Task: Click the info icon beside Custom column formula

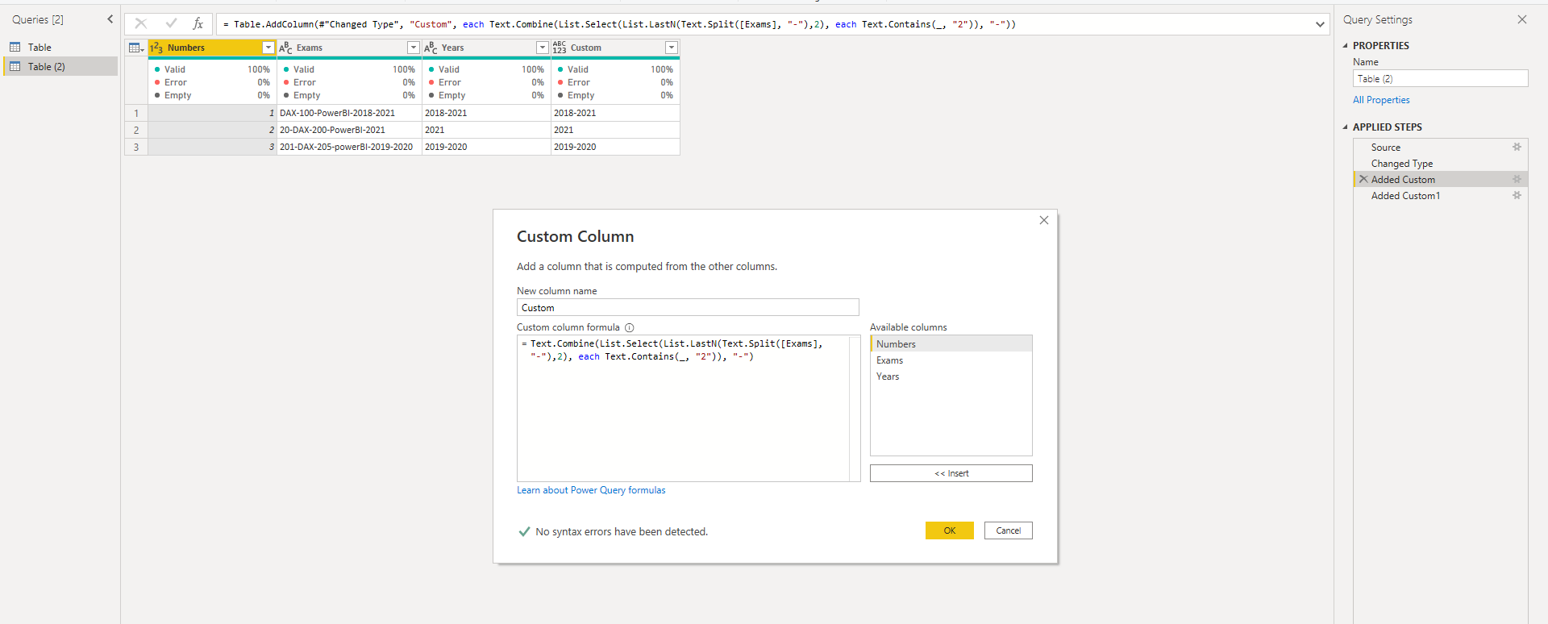Action: coord(630,327)
